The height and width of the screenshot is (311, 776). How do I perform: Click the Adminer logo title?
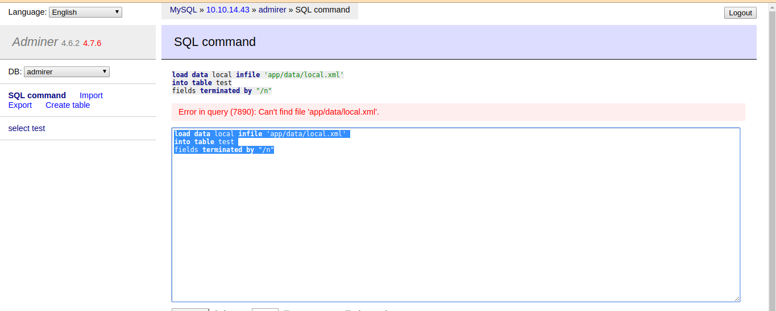35,42
